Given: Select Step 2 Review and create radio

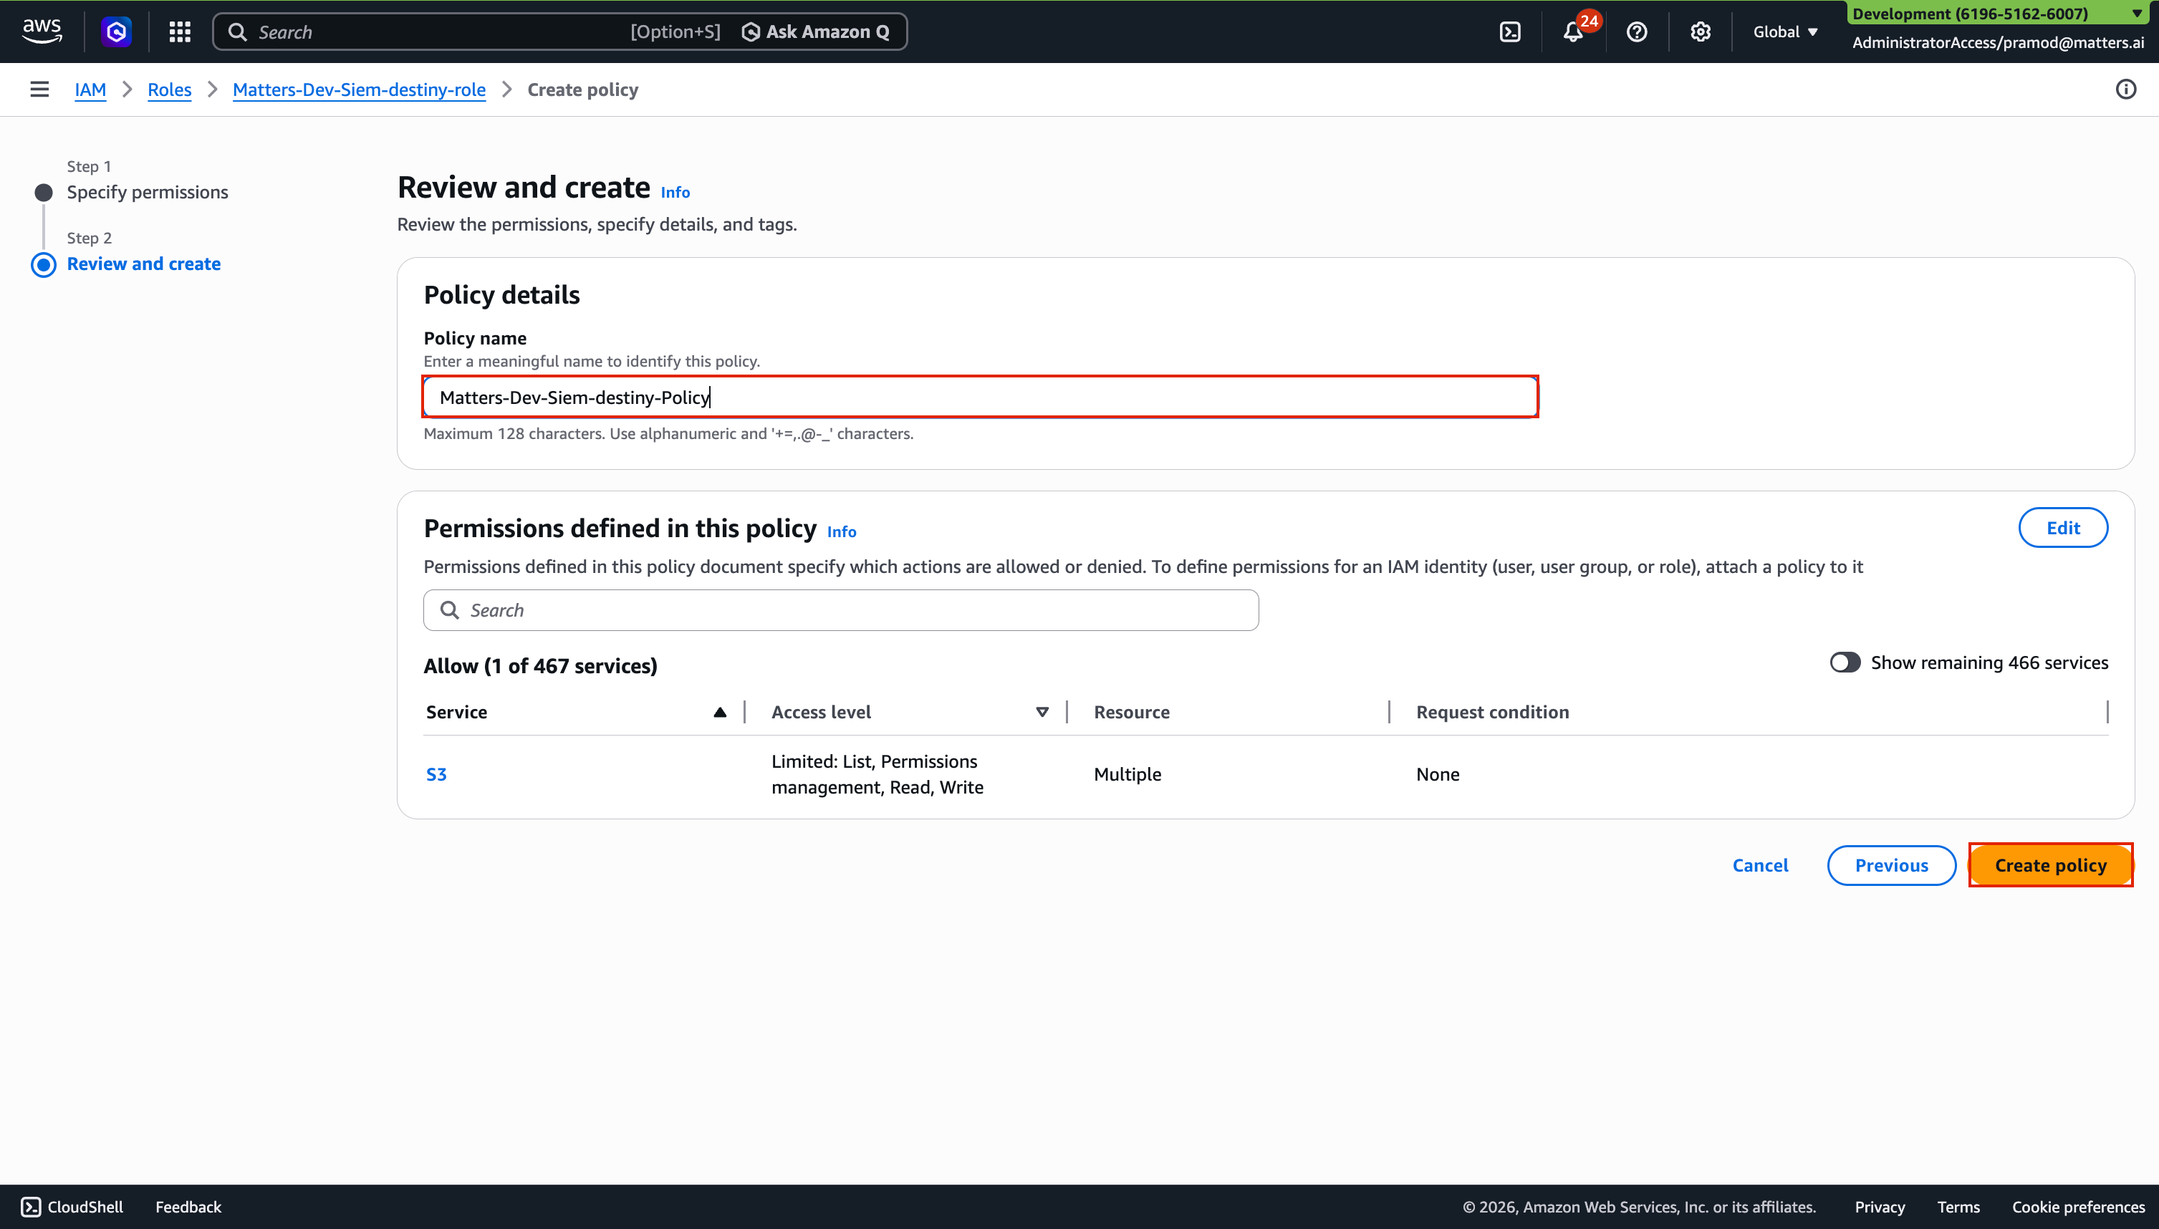Looking at the screenshot, I should click(44, 264).
